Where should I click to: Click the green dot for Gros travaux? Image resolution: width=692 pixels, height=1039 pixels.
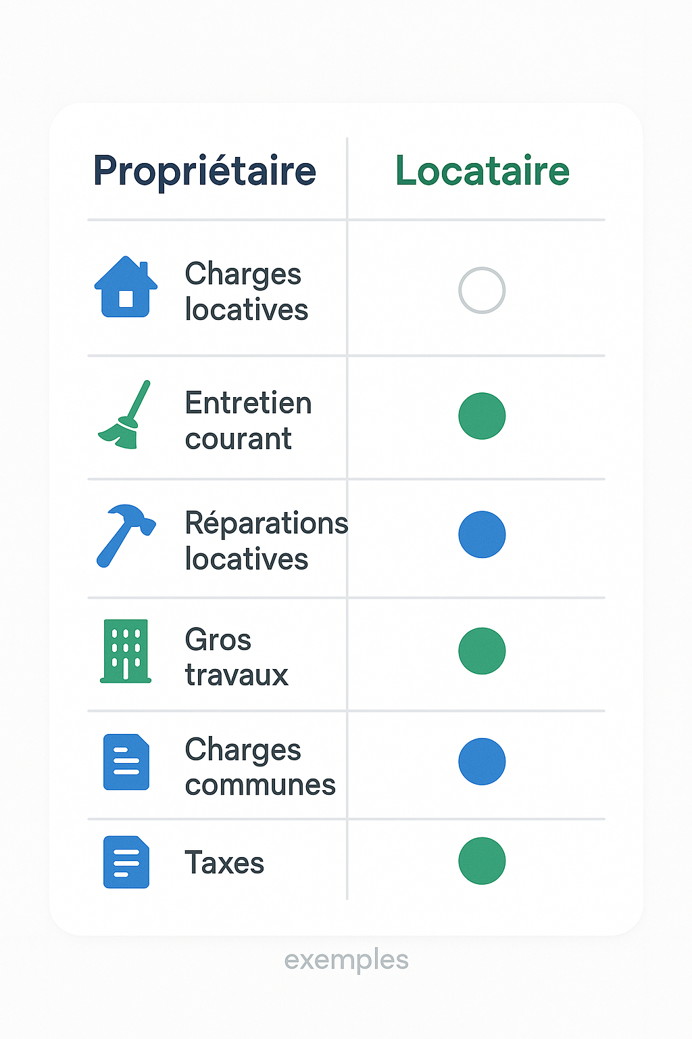[x=482, y=651]
